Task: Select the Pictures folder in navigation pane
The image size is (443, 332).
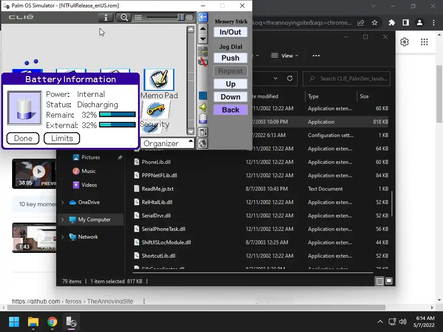Action: click(x=90, y=157)
